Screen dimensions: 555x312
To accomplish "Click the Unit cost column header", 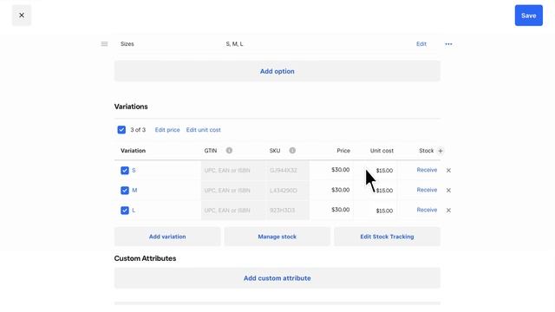I will click(x=382, y=151).
